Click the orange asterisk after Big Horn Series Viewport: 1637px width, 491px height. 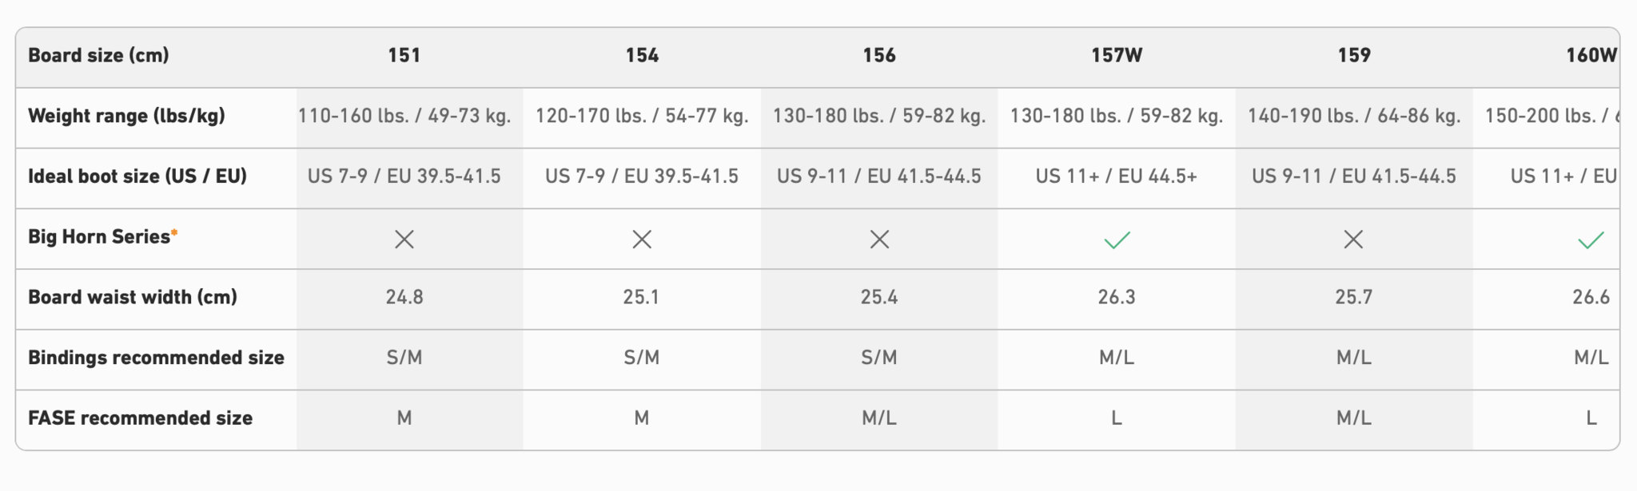174,233
